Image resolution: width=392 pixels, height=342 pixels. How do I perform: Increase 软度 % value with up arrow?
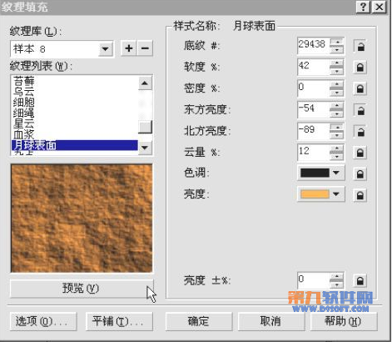pyautogui.click(x=337, y=63)
